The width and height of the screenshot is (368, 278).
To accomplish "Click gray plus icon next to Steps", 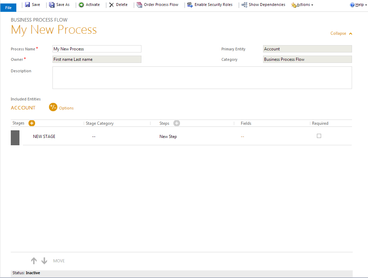I will coord(177,123).
